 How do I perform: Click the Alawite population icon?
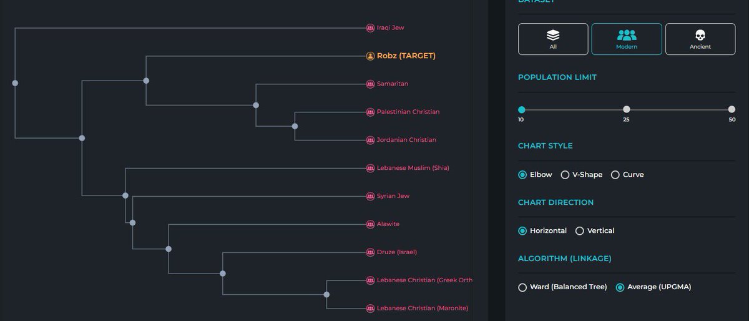click(x=370, y=224)
